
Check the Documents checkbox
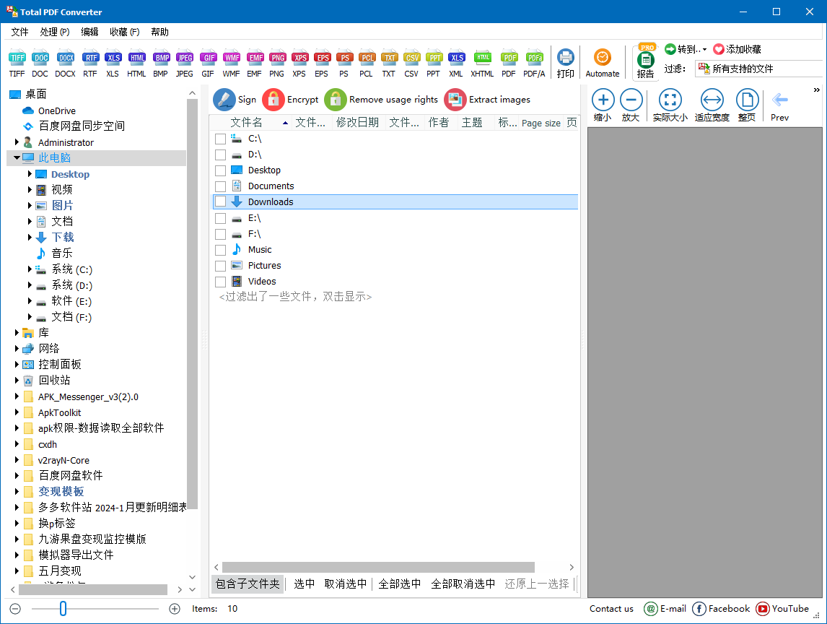(221, 186)
